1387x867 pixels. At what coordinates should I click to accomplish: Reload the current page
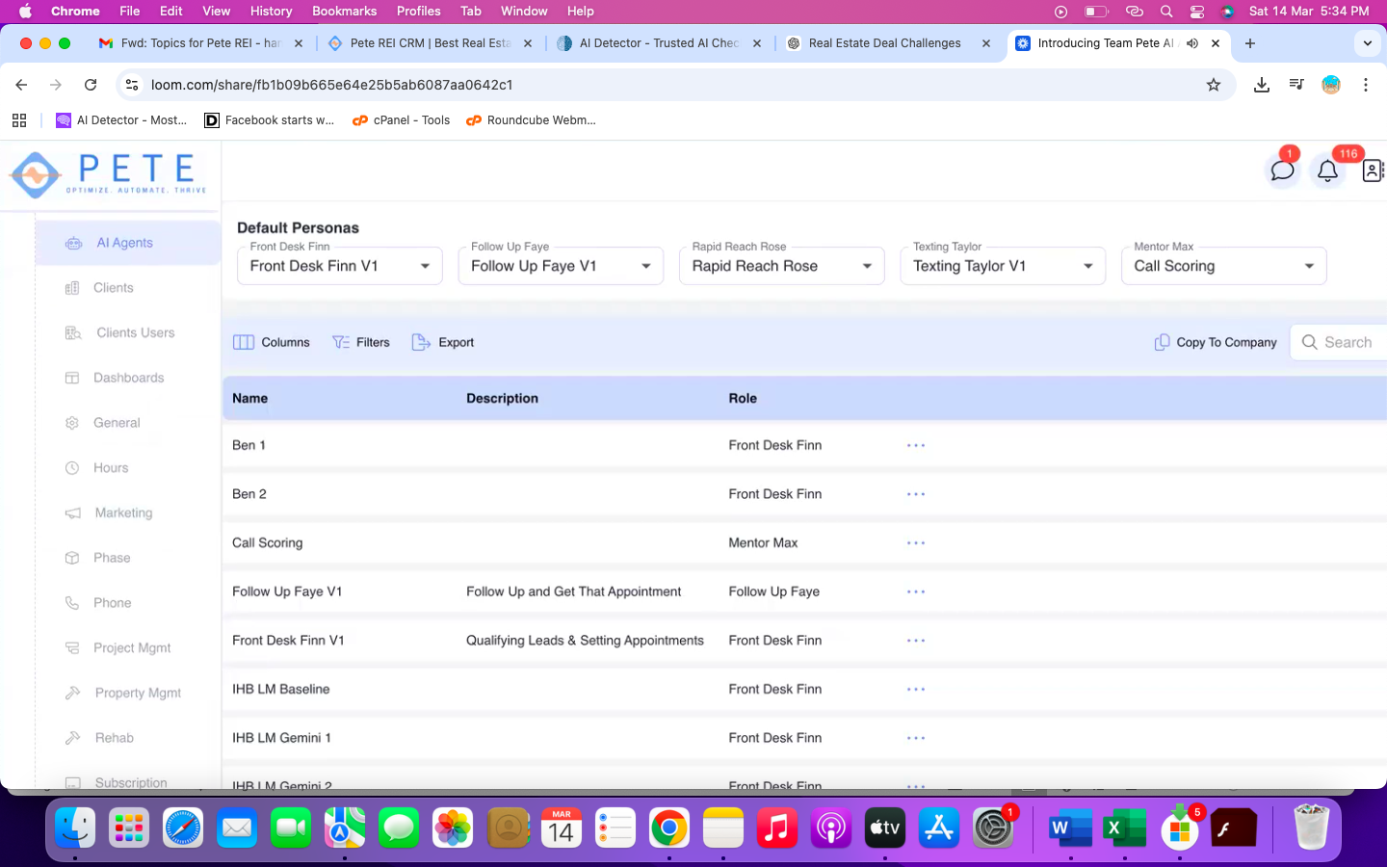[91, 85]
